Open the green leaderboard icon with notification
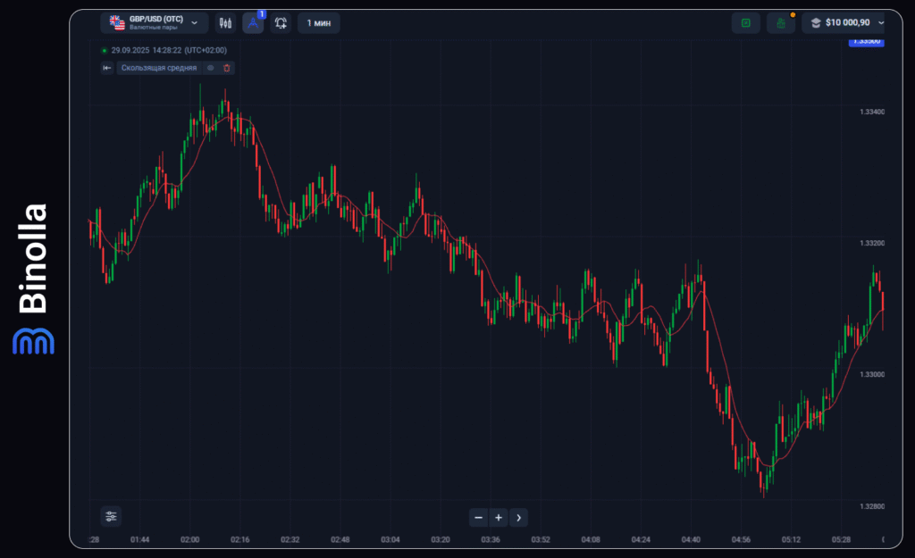The width and height of the screenshot is (915, 558). 780,23
